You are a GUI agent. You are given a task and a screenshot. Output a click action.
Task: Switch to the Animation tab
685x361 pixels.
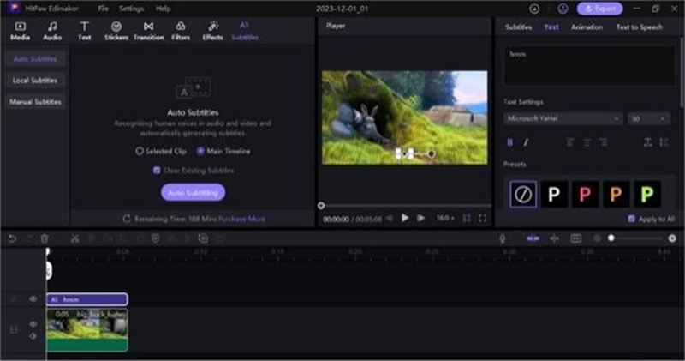[587, 27]
